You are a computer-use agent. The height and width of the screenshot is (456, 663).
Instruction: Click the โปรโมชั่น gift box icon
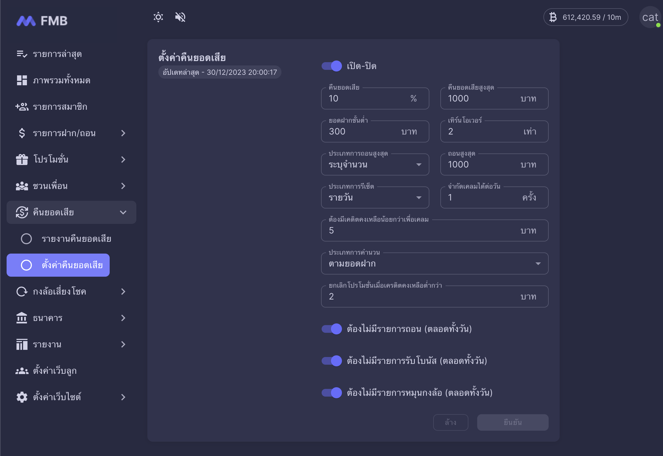click(22, 160)
